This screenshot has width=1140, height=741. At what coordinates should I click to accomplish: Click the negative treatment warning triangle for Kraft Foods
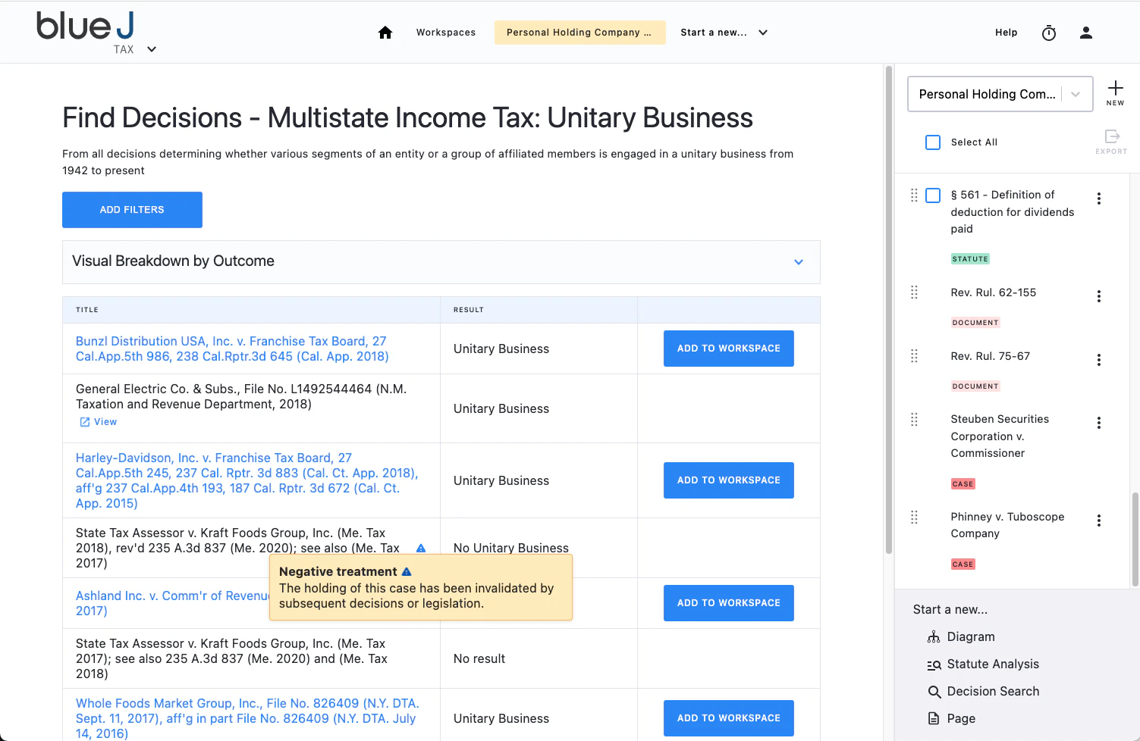pyautogui.click(x=421, y=548)
